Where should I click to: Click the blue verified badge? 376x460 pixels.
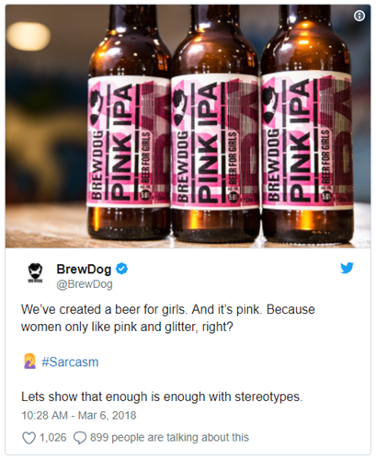pyautogui.click(x=121, y=269)
